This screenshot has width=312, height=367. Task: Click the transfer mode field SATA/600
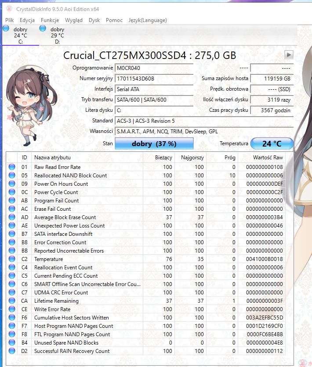154,100
